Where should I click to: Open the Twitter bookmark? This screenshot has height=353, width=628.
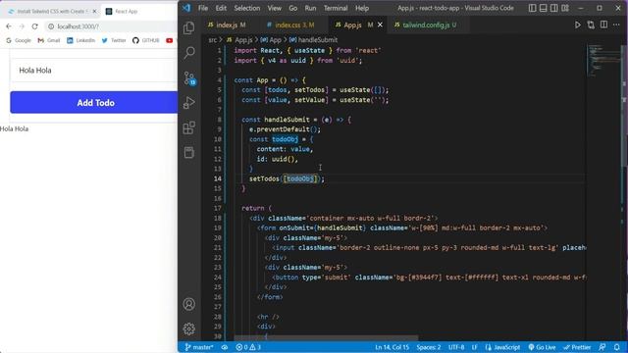pyautogui.click(x=114, y=40)
